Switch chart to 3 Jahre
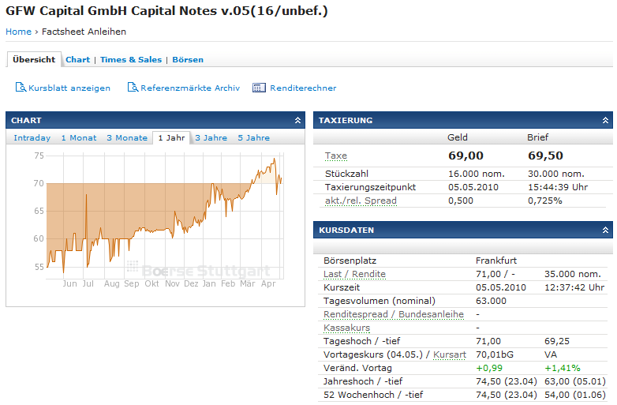The image size is (617, 405). pos(213,138)
